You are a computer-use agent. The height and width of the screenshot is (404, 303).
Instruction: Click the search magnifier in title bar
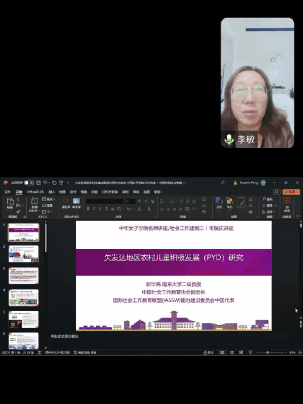223,183
